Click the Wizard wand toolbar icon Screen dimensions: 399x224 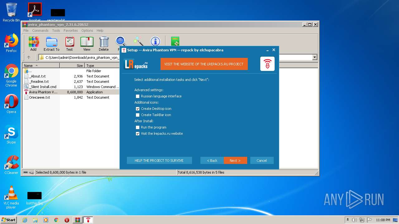coord(138,41)
